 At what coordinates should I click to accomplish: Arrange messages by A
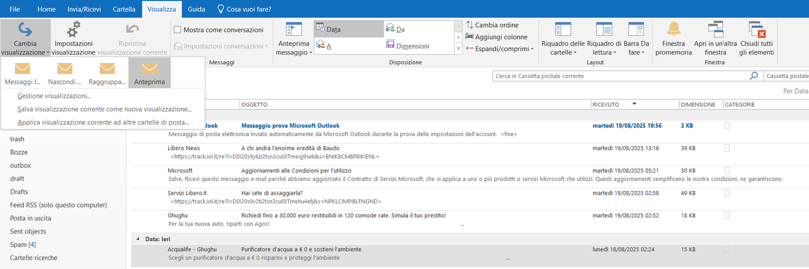tap(349, 45)
